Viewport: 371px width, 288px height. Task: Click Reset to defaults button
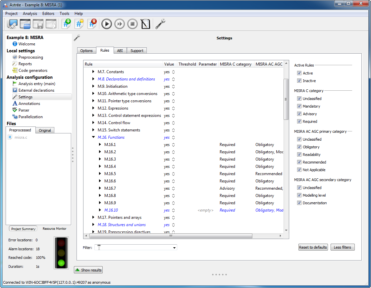coord(313,247)
